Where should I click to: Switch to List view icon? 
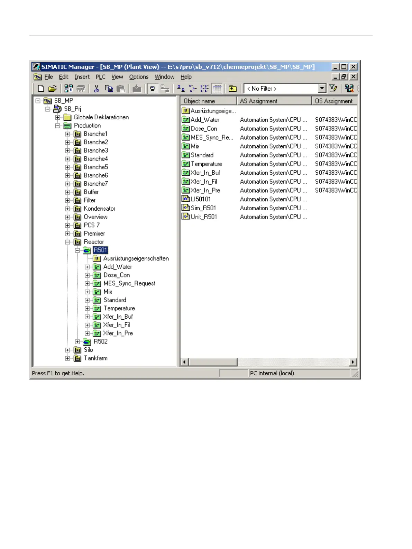[205, 89]
